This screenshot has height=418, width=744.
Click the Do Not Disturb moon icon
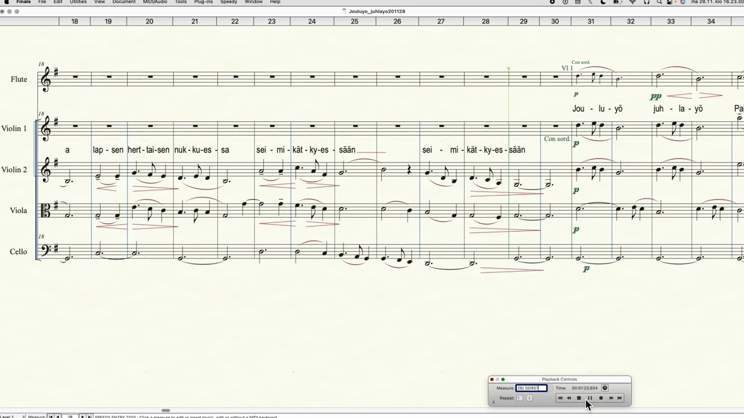coord(603,2)
